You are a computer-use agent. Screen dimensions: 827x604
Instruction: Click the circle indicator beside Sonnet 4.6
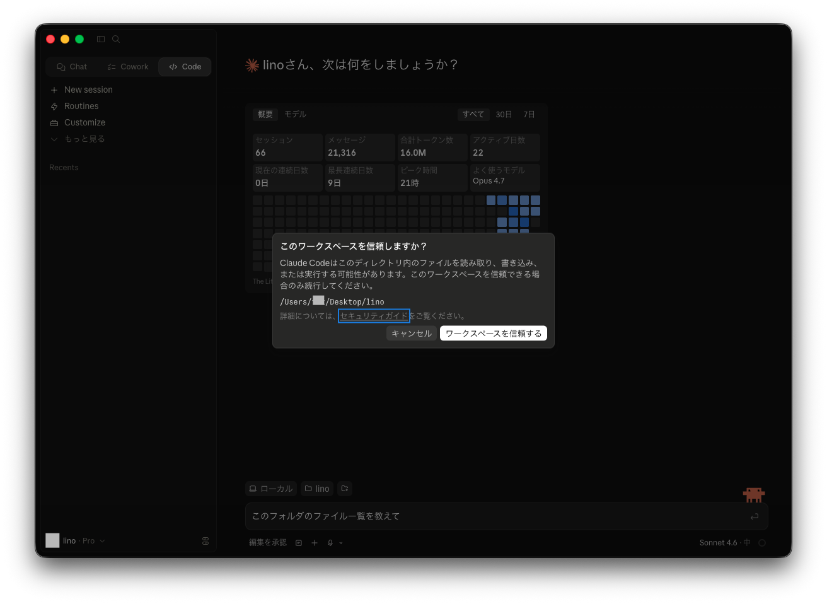click(762, 543)
